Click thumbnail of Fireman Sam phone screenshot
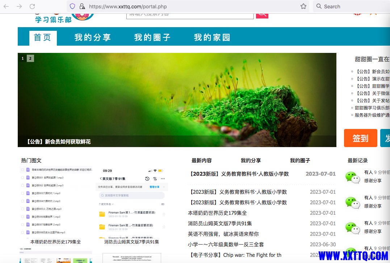 [x=132, y=202]
